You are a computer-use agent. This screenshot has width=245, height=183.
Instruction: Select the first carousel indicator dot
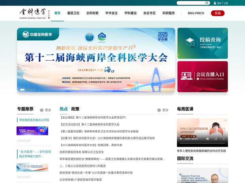point(22,89)
